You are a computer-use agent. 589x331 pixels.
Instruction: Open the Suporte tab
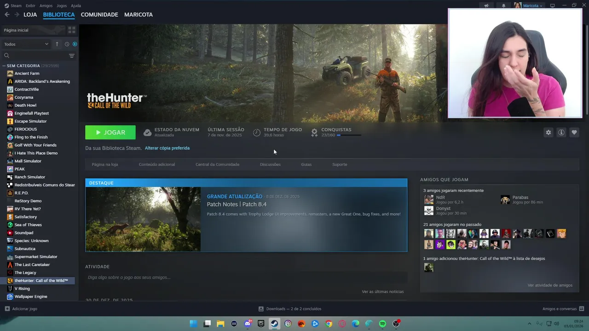[340, 165]
